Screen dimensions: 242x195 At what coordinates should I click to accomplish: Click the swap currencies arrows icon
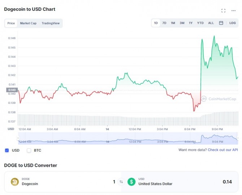point(121,182)
